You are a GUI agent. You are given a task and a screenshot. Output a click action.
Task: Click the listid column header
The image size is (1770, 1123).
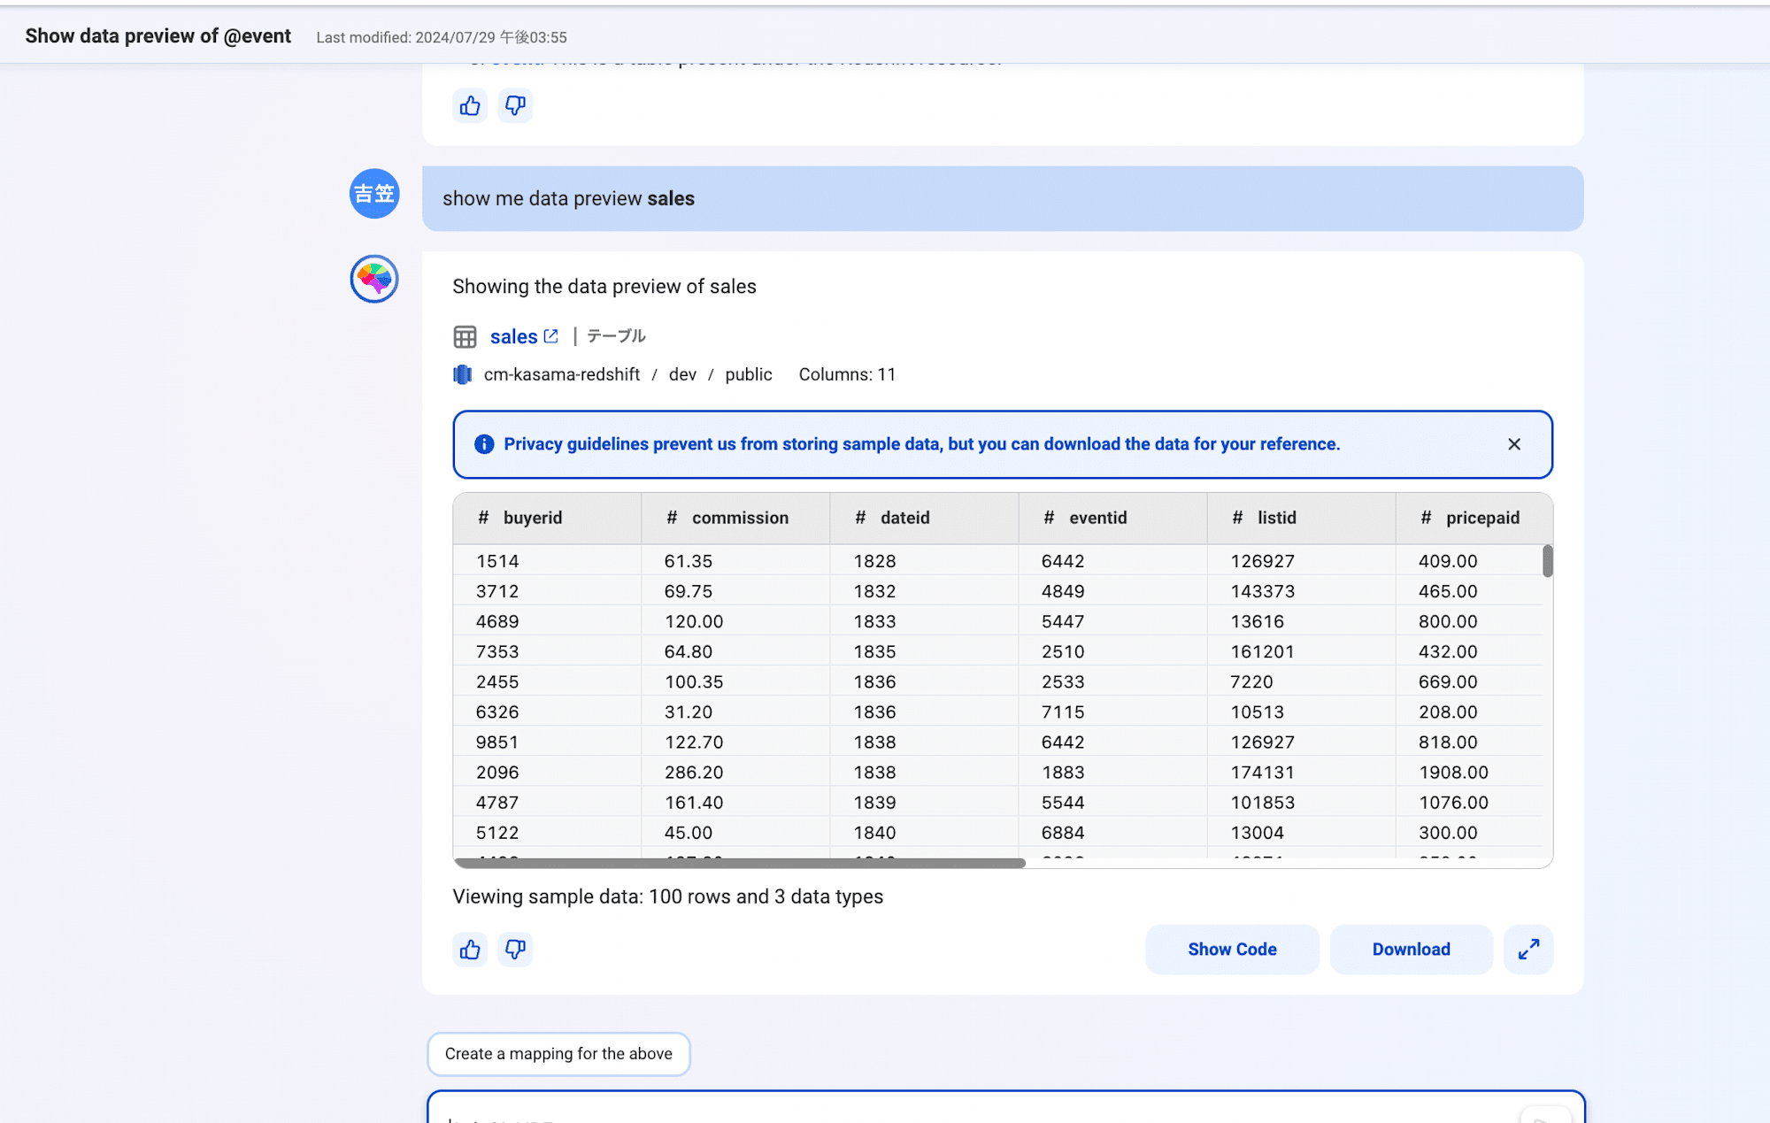coord(1301,518)
